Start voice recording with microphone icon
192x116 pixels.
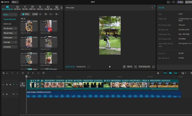point(158,73)
